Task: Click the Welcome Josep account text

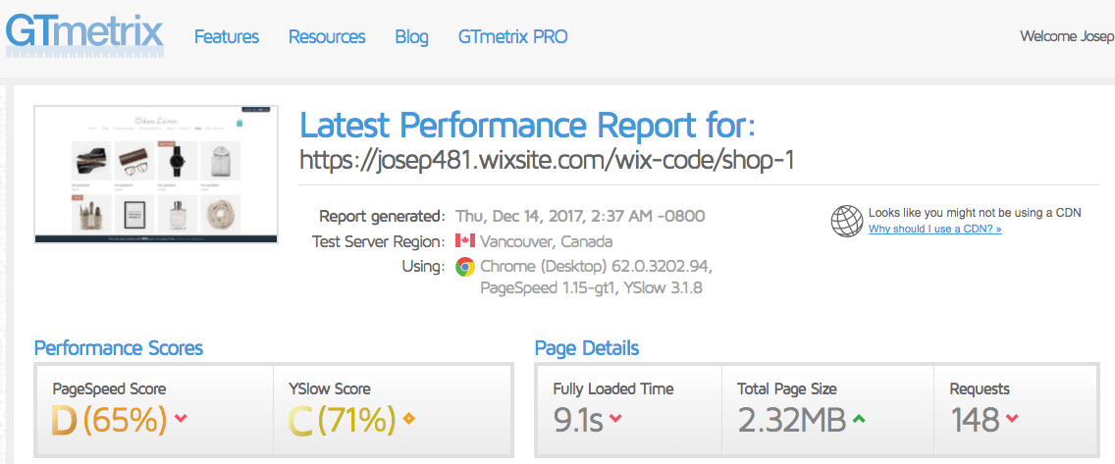Action: 1067,36
